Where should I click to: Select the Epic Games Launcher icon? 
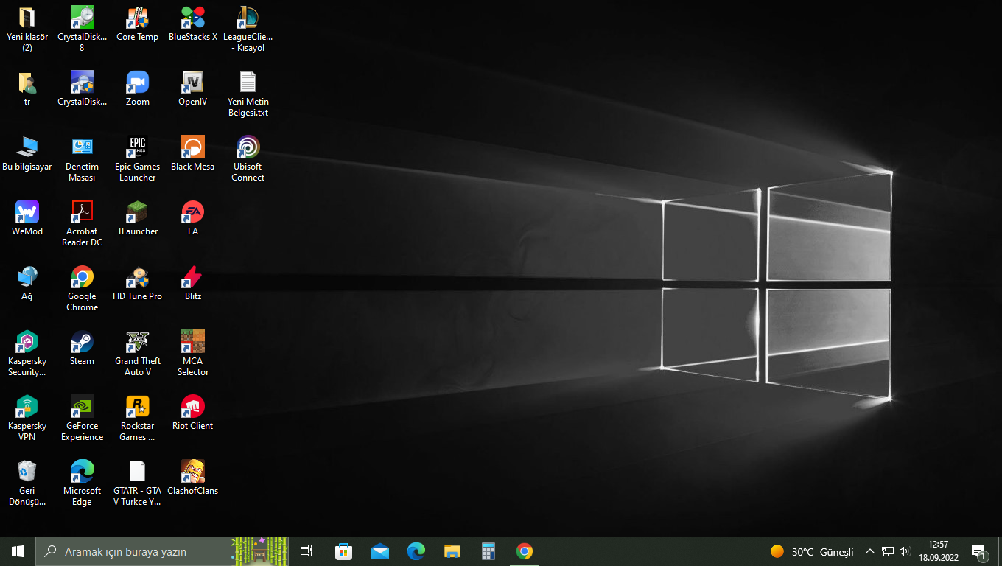click(x=137, y=147)
